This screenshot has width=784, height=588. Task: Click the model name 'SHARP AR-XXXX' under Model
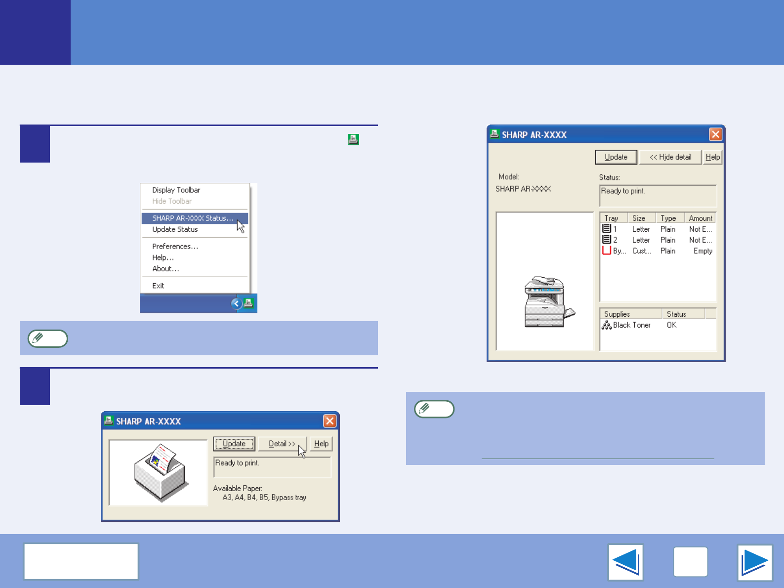click(523, 189)
